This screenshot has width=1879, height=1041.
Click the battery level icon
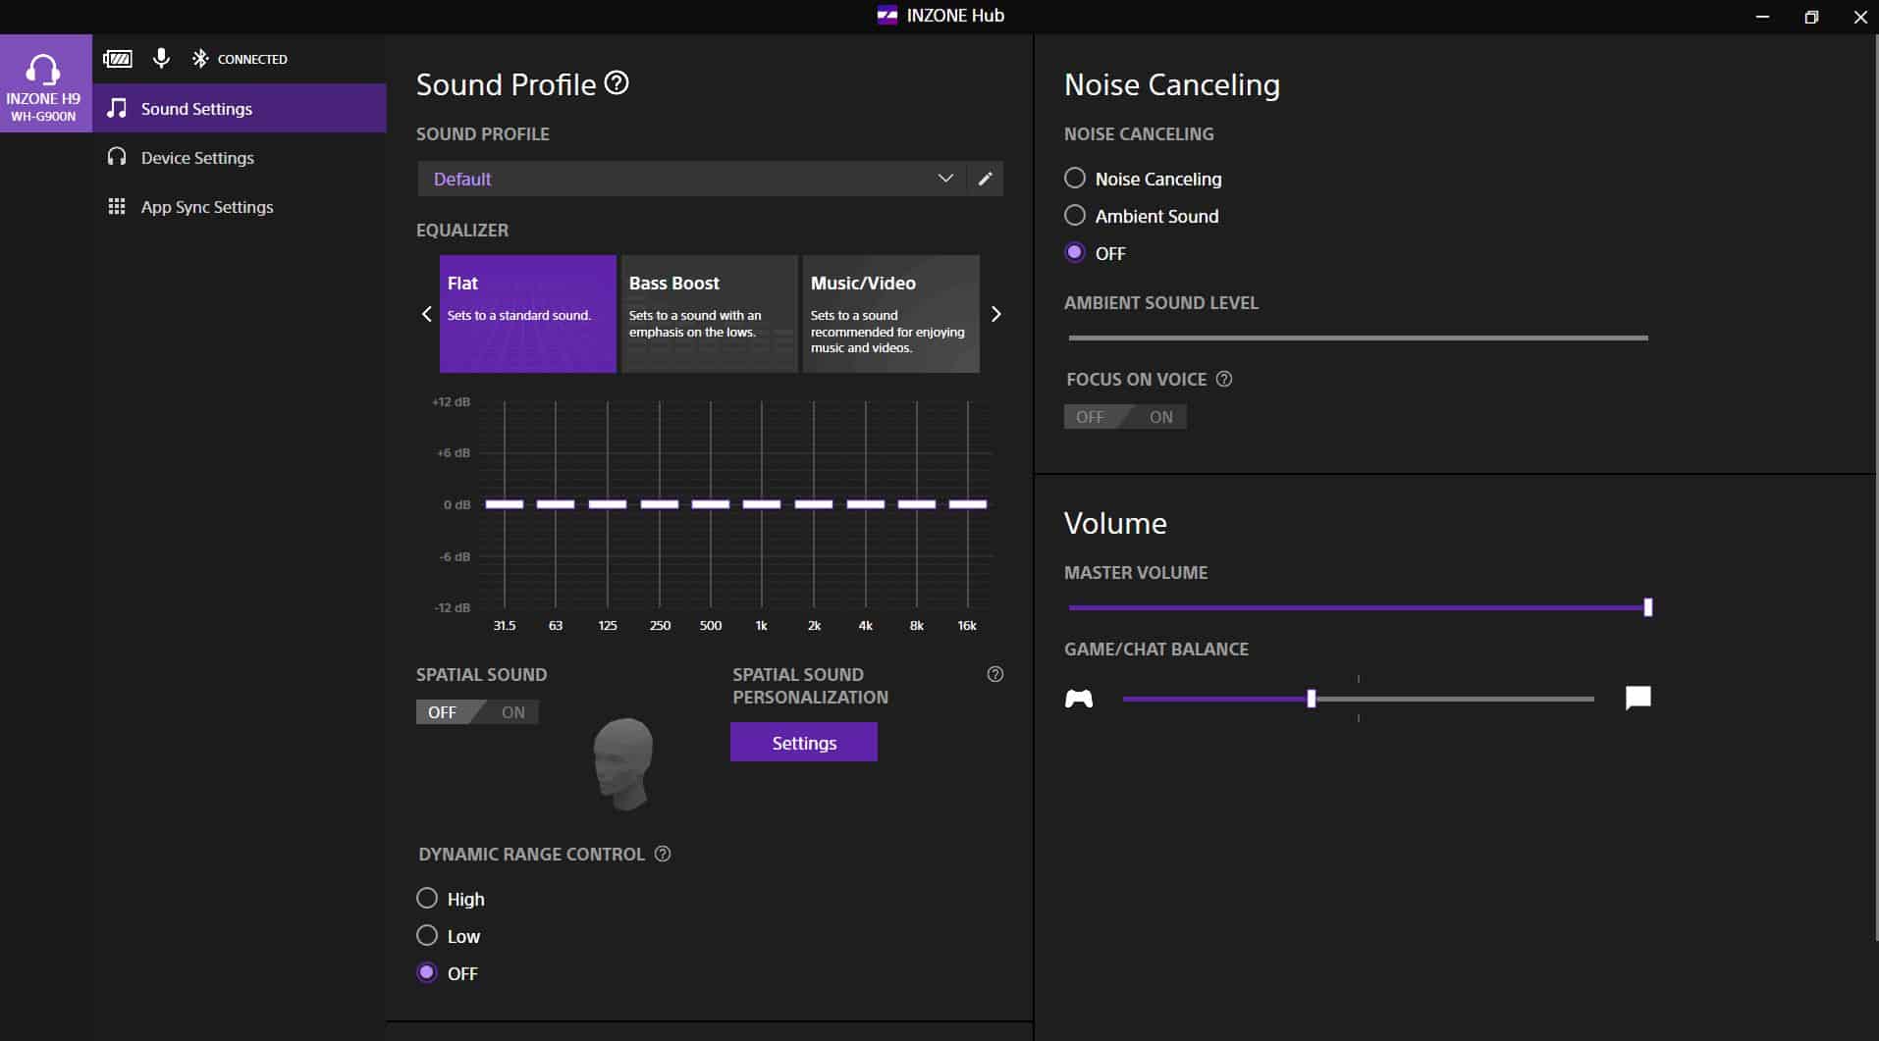(118, 59)
